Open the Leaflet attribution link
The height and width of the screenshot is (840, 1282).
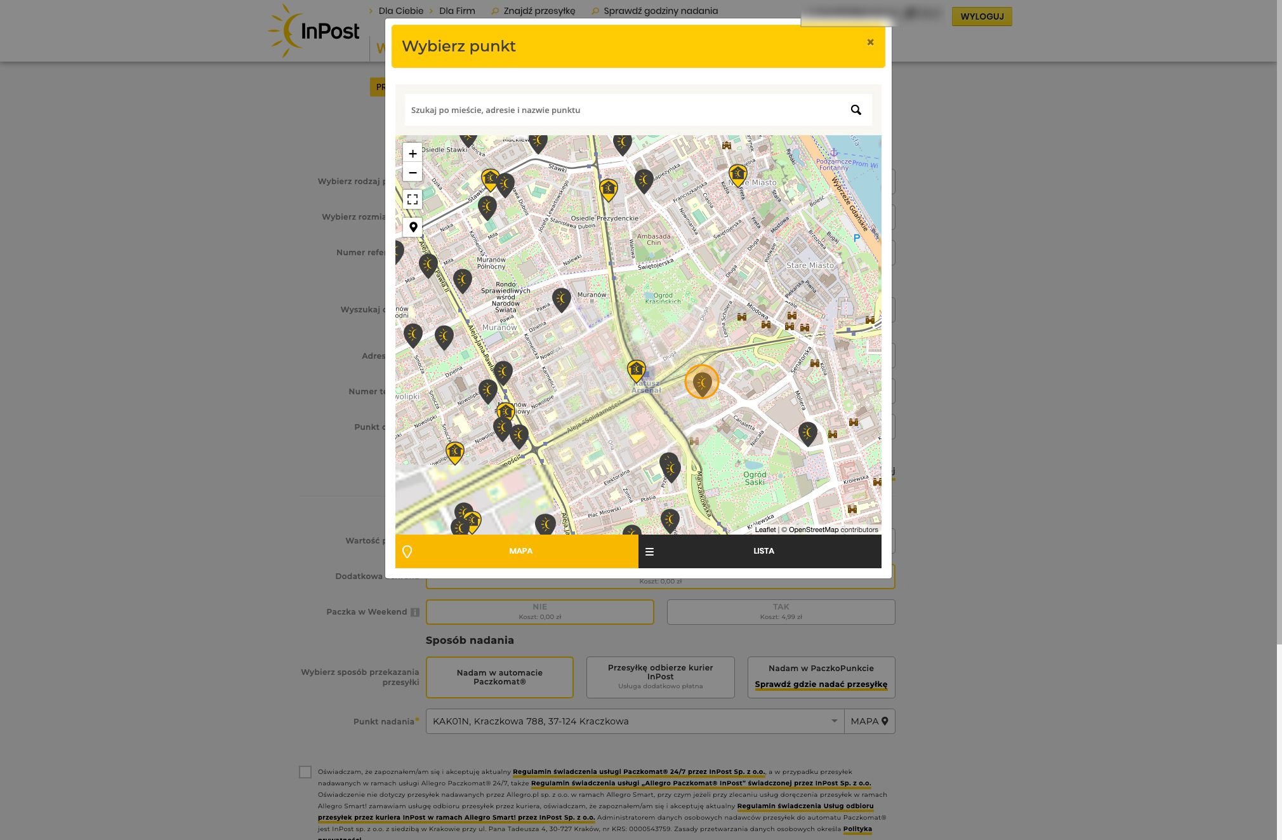765,530
